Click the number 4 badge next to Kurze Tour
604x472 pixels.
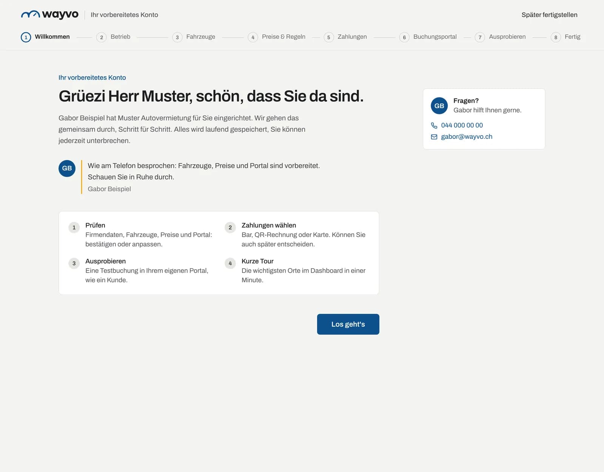click(x=230, y=263)
